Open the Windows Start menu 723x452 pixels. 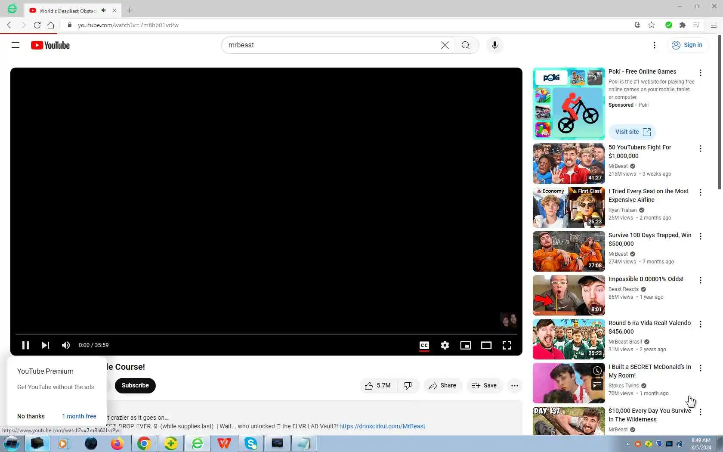(x=11, y=443)
